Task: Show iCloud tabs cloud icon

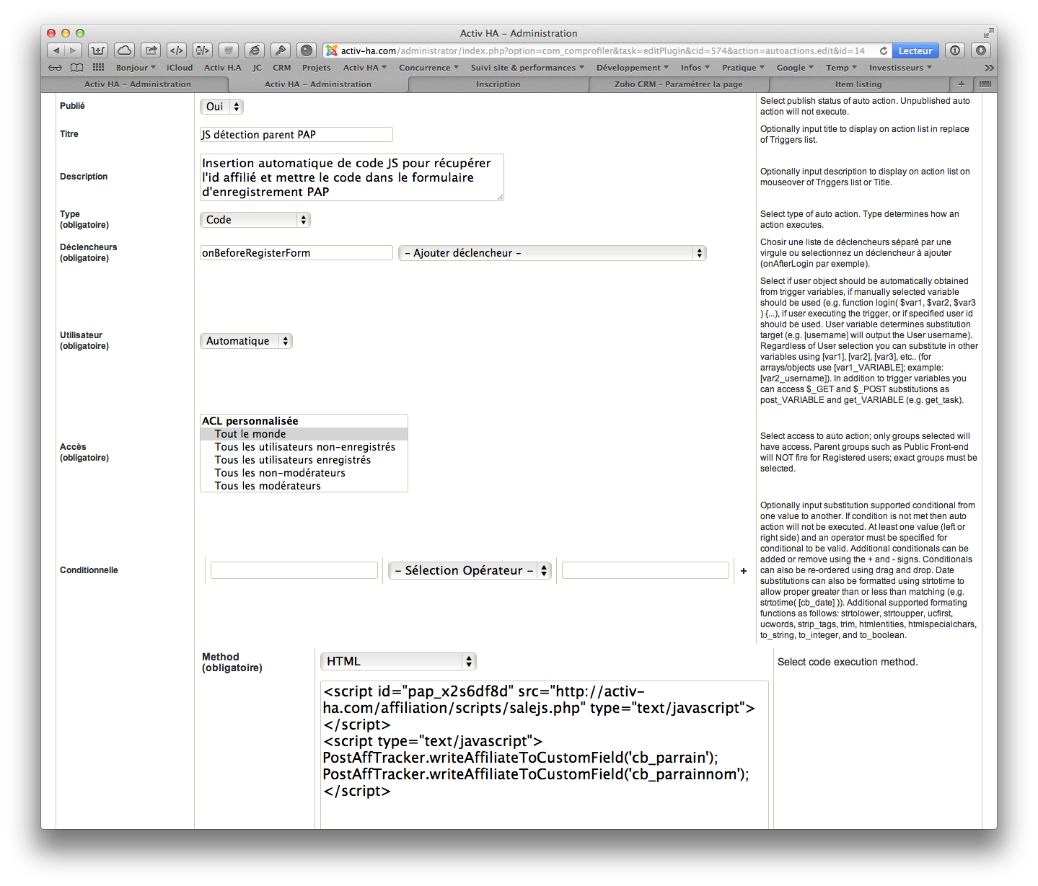Action: click(x=125, y=50)
